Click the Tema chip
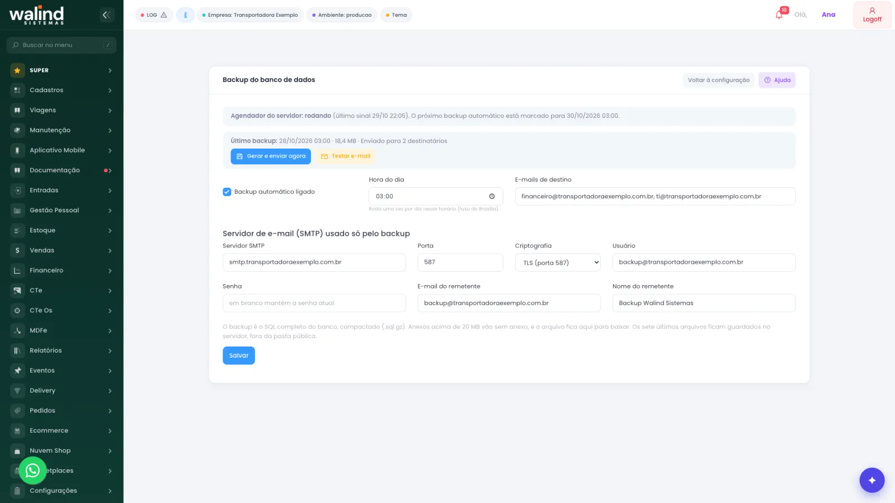 pos(396,15)
